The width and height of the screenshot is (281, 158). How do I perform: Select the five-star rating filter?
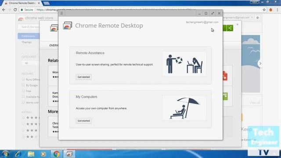point(23,118)
